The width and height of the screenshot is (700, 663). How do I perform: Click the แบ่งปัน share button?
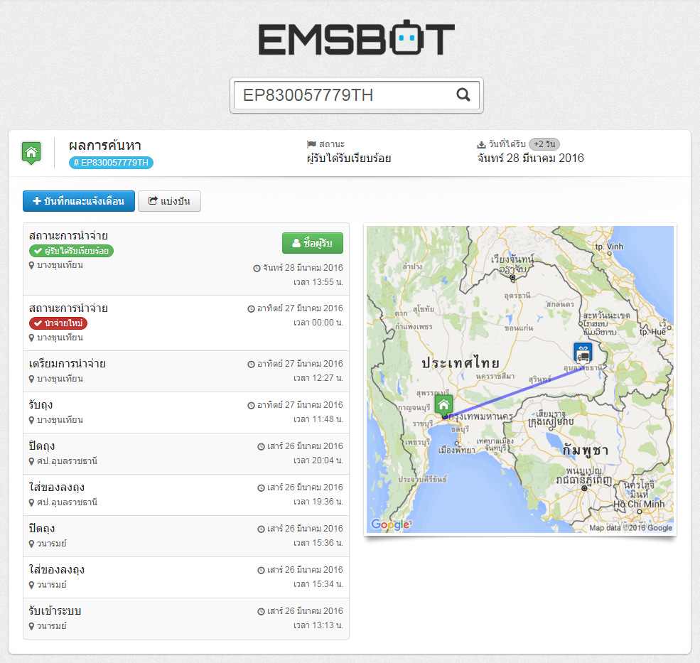pos(169,201)
